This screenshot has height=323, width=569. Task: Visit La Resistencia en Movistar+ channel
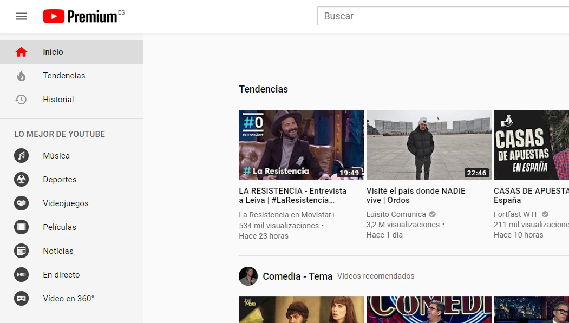[x=287, y=215]
